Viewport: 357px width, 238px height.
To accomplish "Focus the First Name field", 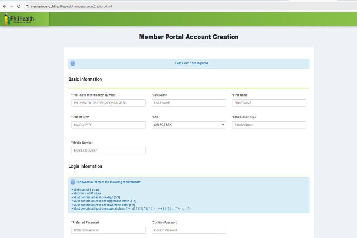I will coord(269,103).
